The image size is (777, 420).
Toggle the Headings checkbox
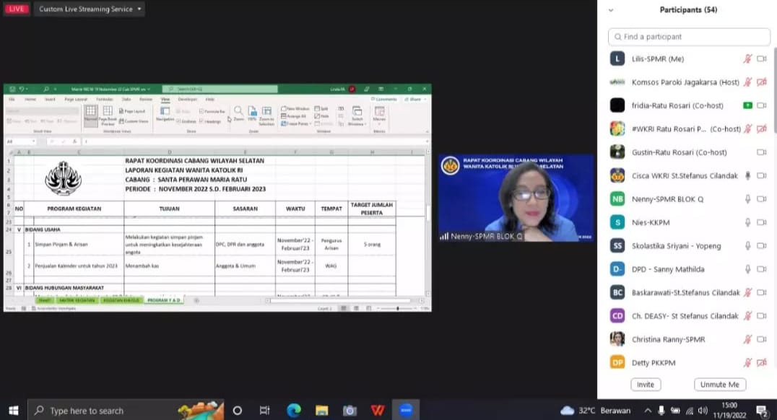(x=202, y=121)
